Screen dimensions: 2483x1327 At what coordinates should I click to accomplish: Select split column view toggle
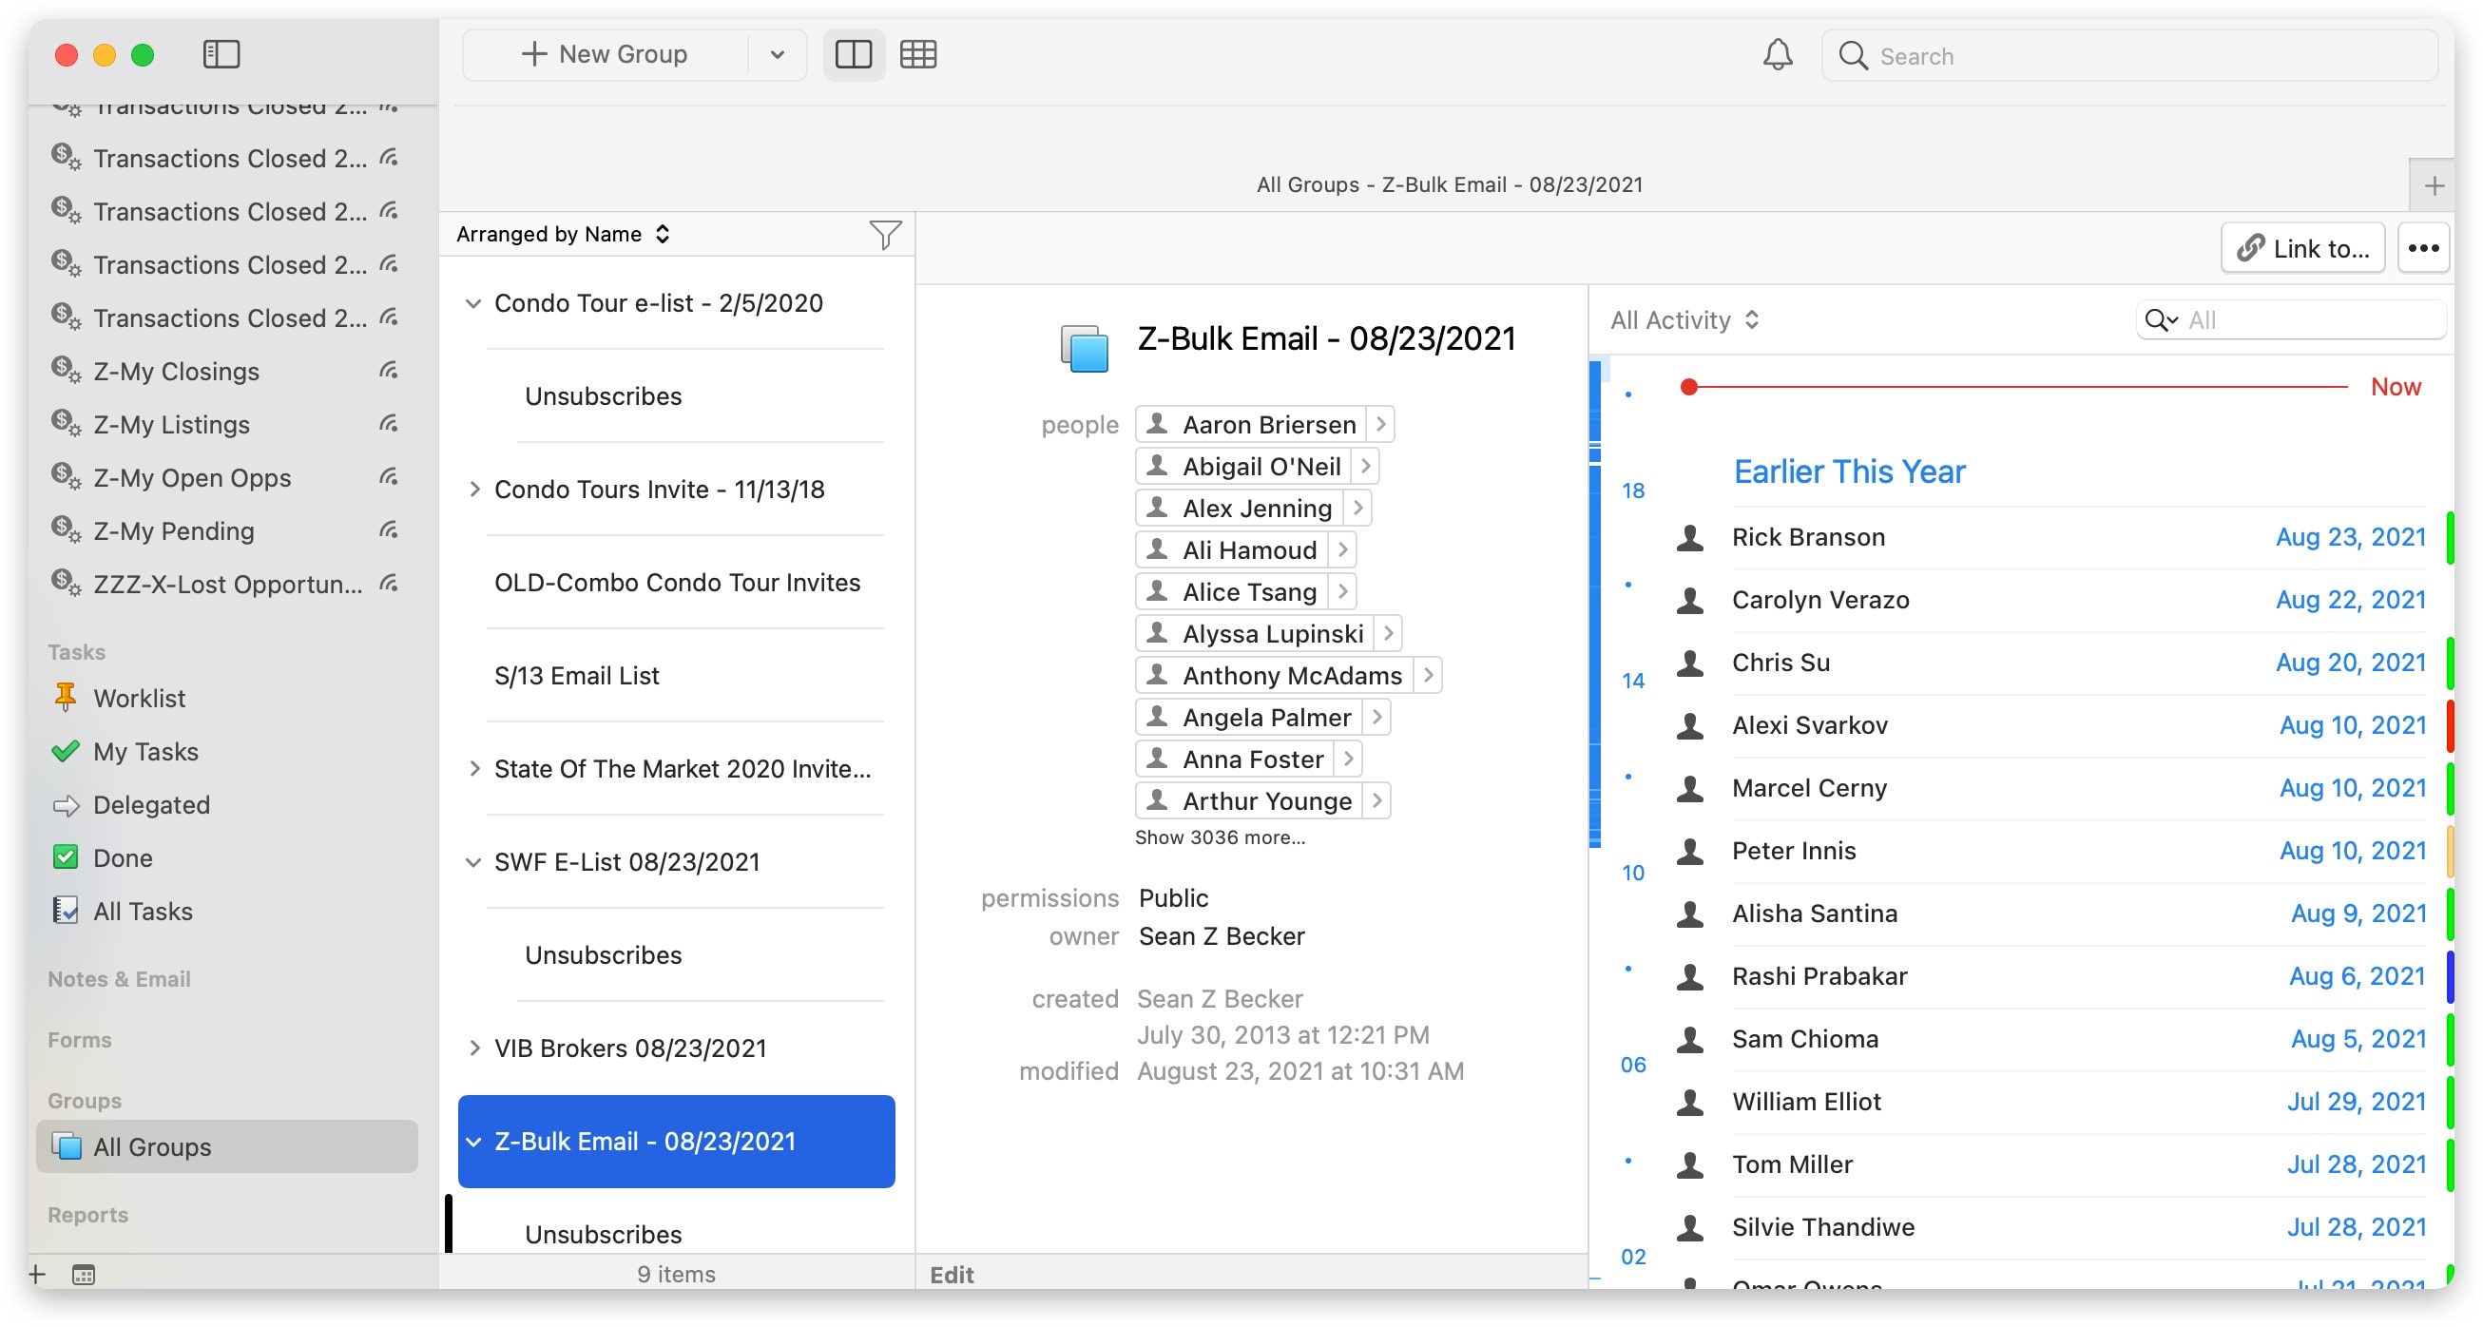pyautogui.click(x=853, y=54)
